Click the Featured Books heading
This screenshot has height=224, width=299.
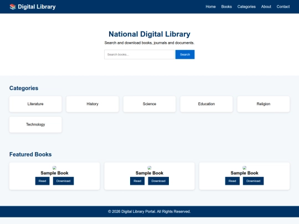[x=30, y=154]
